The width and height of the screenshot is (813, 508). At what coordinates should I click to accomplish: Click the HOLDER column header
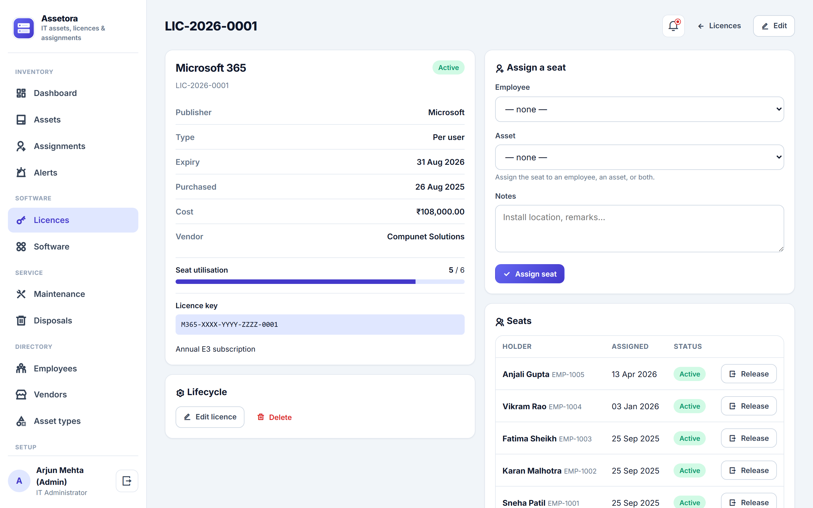click(517, 346)
